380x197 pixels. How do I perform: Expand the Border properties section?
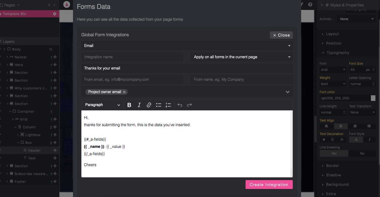[x=333, y=166]
